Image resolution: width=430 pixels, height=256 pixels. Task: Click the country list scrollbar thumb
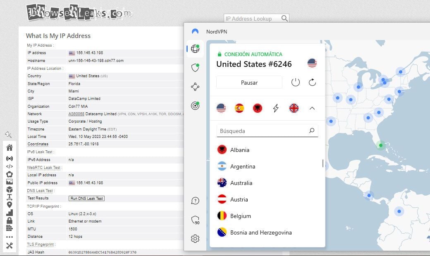323,164
